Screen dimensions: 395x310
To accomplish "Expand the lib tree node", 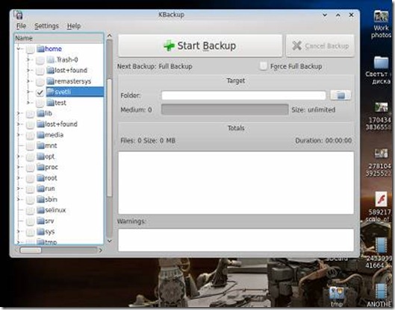I will click(19, 113).
